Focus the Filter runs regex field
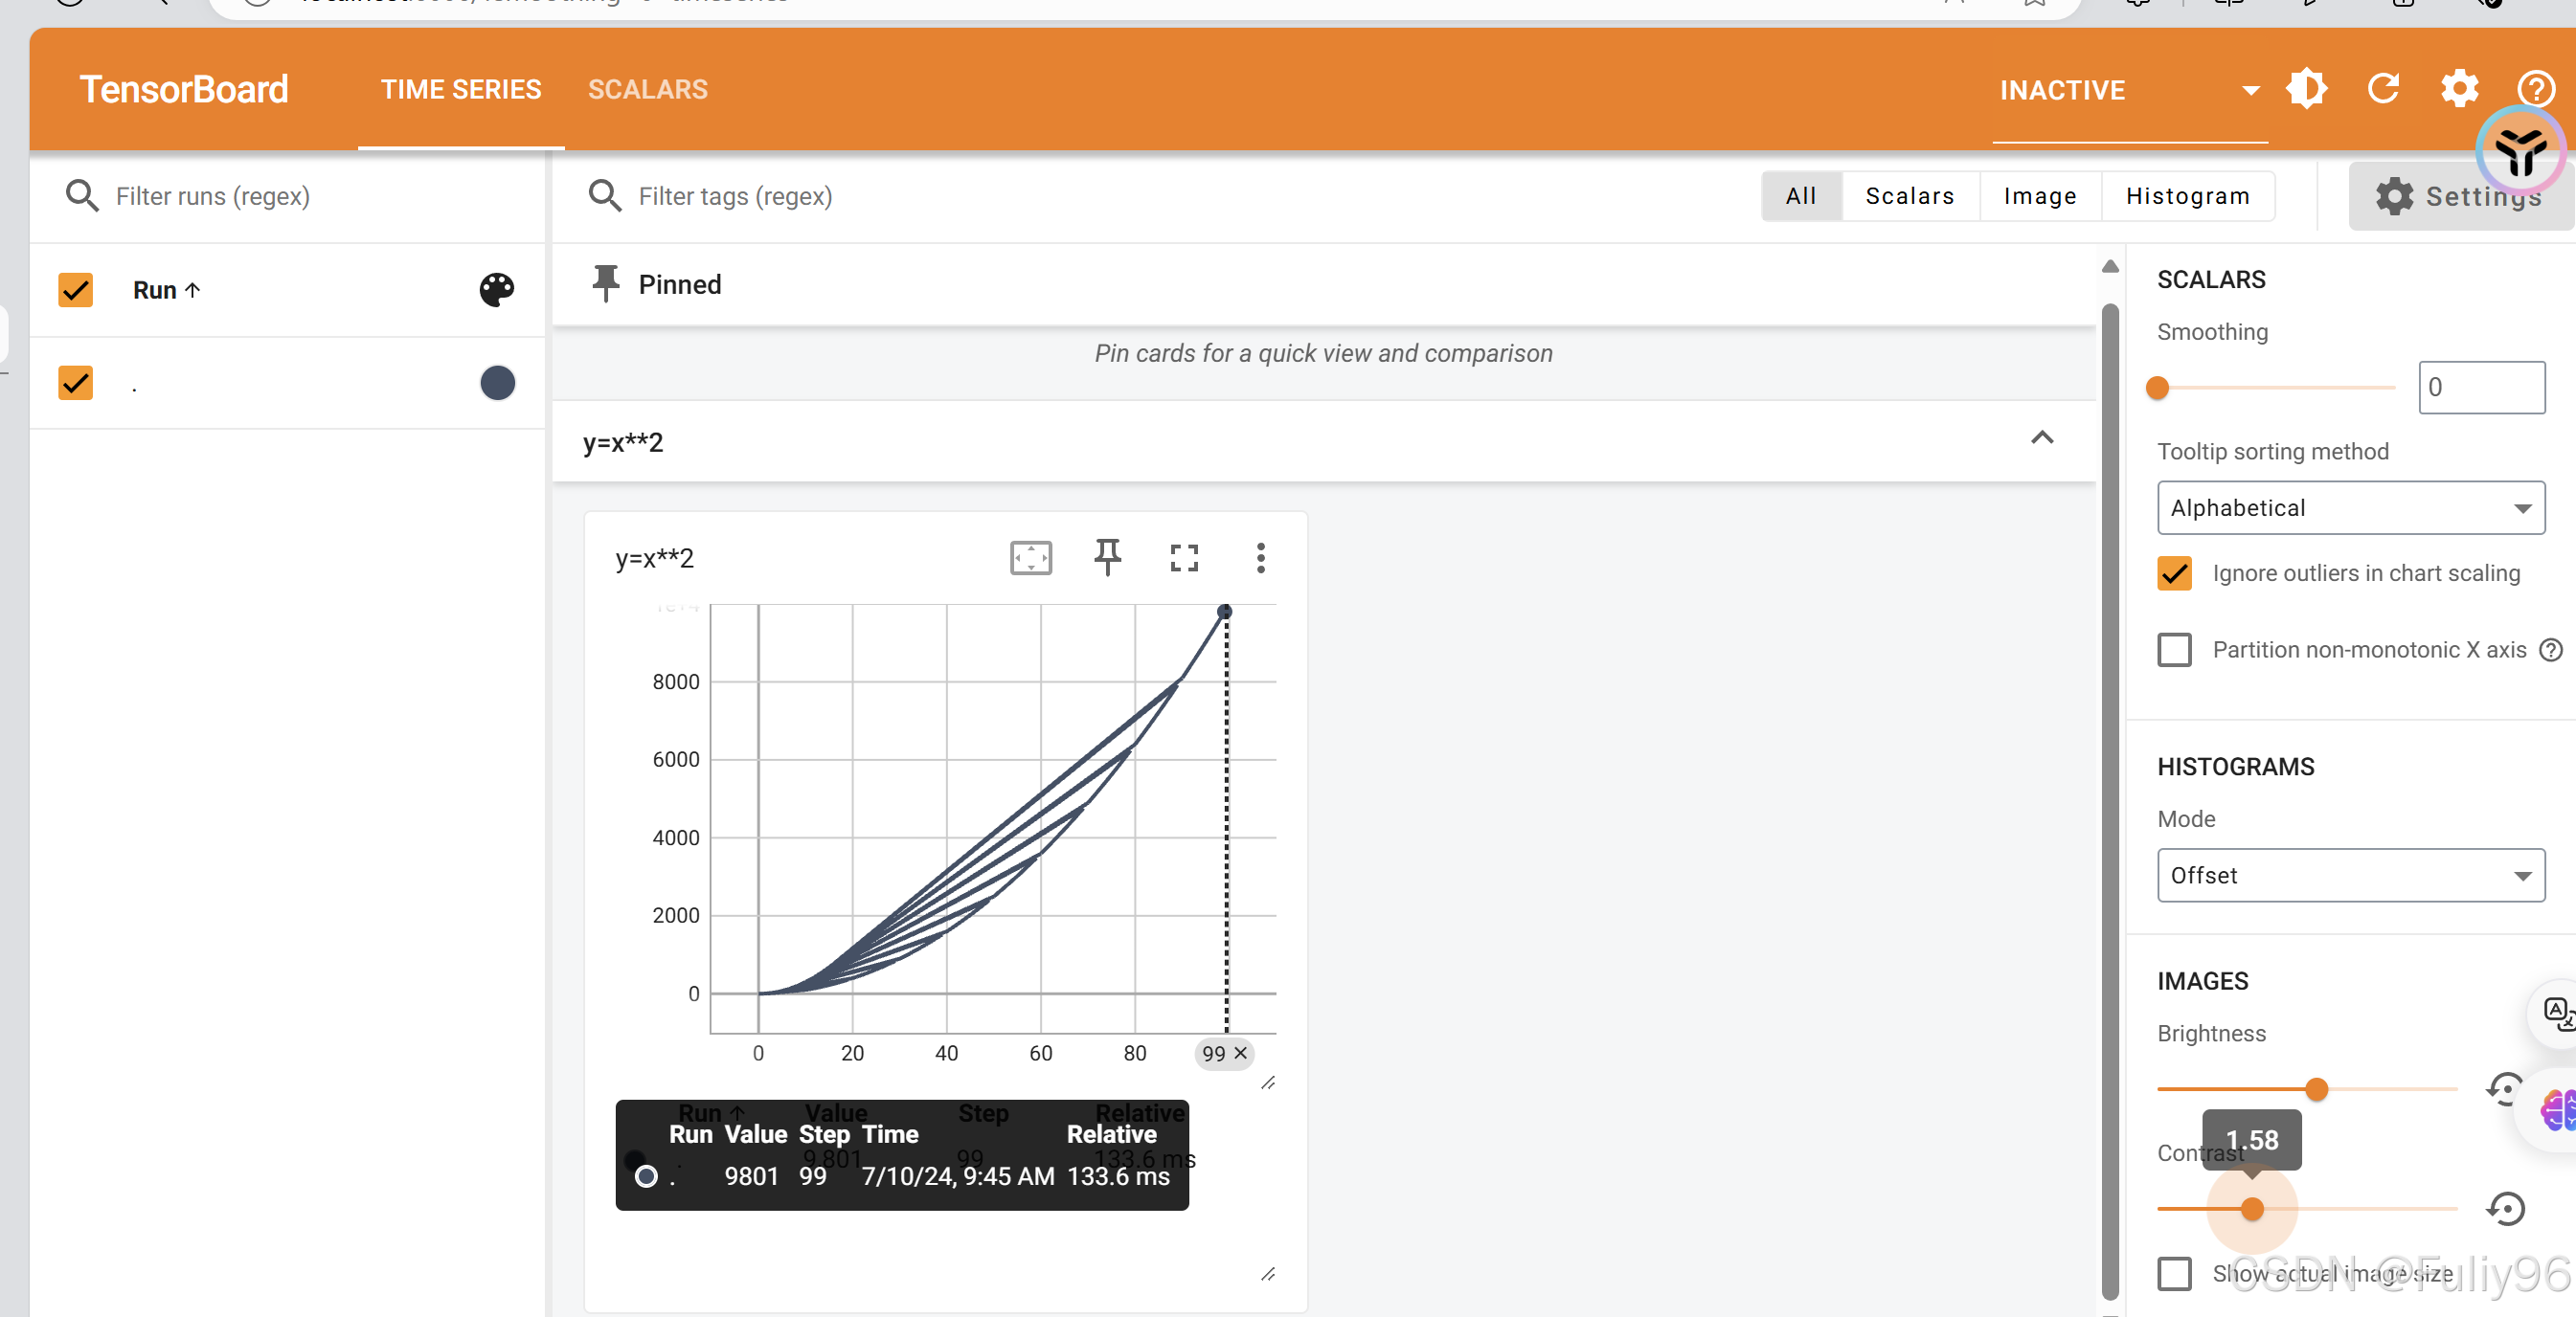 point(213,196)
